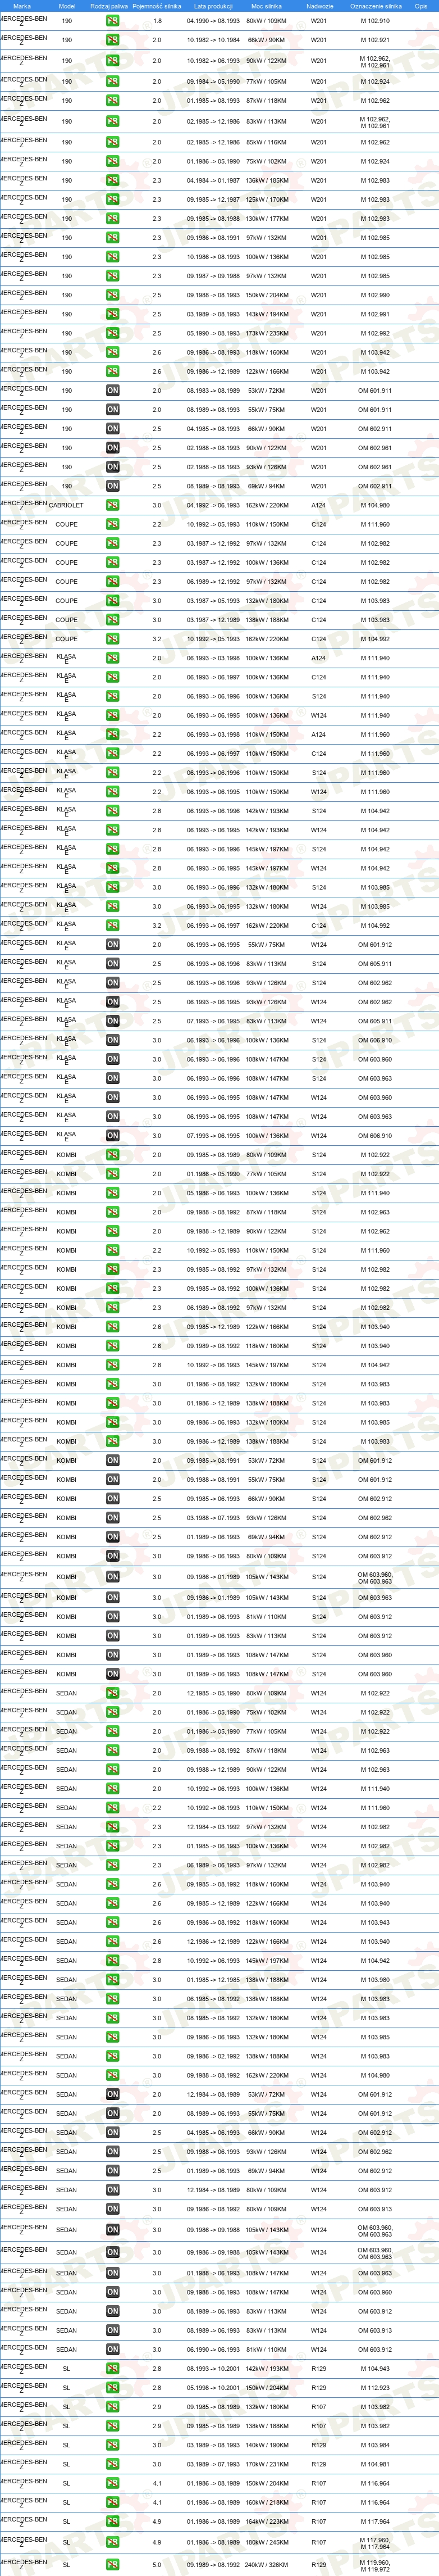Click diesel ON icon in SEDAN 53kW/72KM row
Screen dimensions: 439x2576
pos(112,2094)
